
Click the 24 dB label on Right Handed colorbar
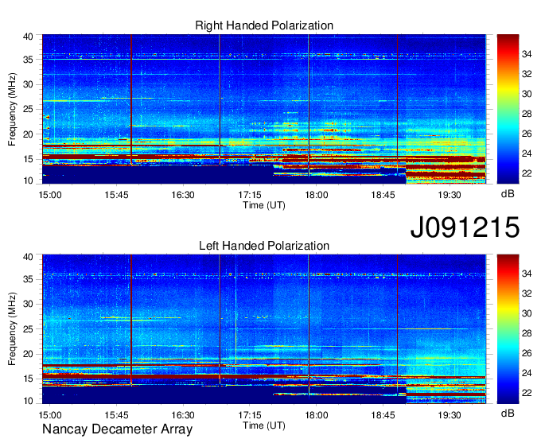527,153
